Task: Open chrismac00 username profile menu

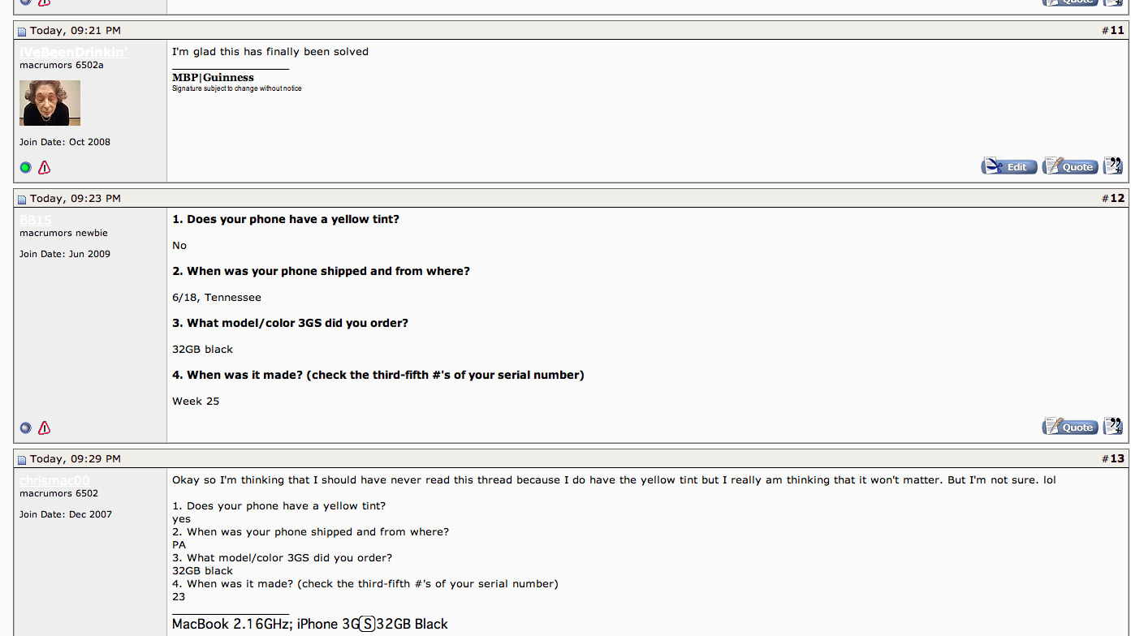Action: click(x=54, y=480)
